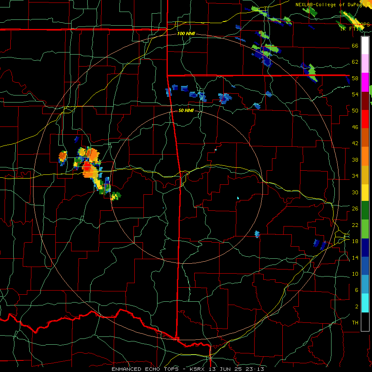372x372 pixels.
Task: Click the black TH band in legend
Action: [365, 322]
